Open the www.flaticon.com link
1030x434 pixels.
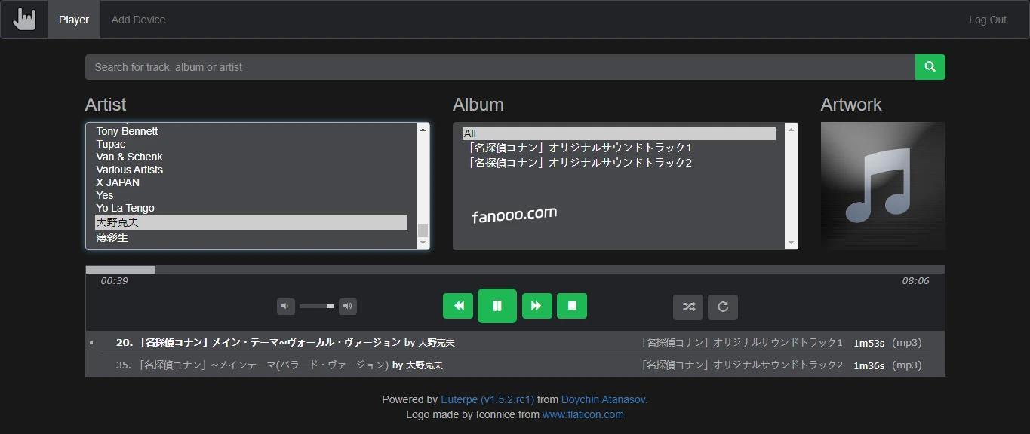(x=583, y=414)
